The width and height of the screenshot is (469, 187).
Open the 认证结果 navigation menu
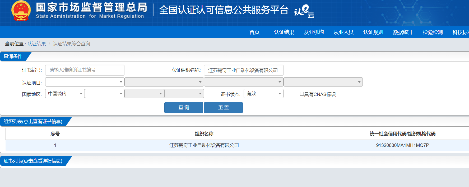click(x=284, y=32)
